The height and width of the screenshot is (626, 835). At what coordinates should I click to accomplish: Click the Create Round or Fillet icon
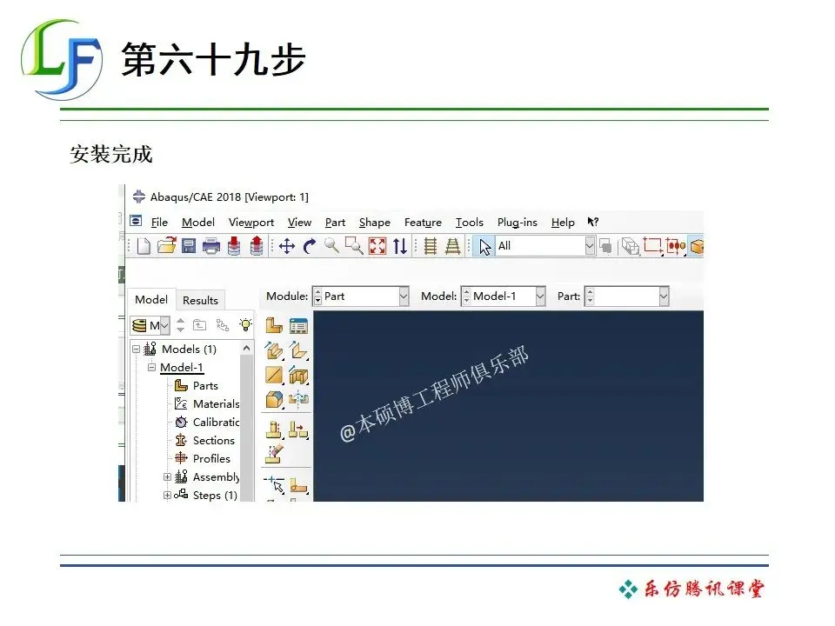pyautogui.click(x=274, y=400)
